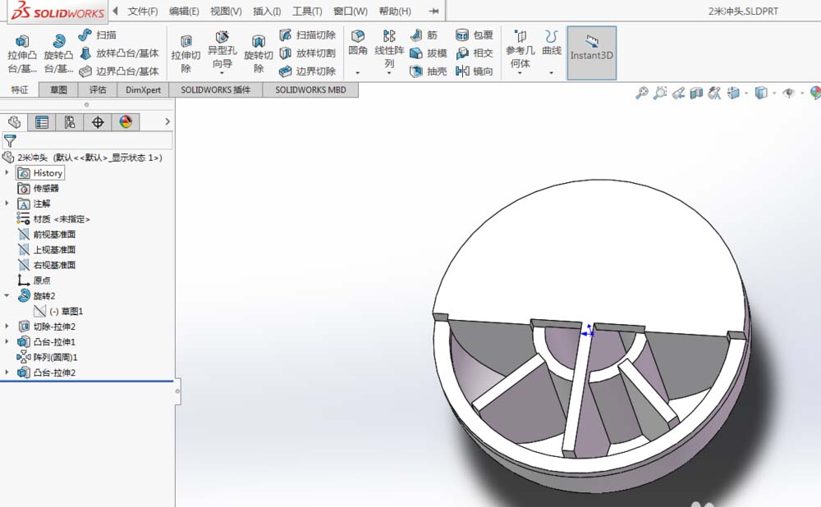Select the Extruded Cut (拉伸切除) tool
Image resolution: width=821 pixels, height=507 pixels.
[x=186, y=54]
